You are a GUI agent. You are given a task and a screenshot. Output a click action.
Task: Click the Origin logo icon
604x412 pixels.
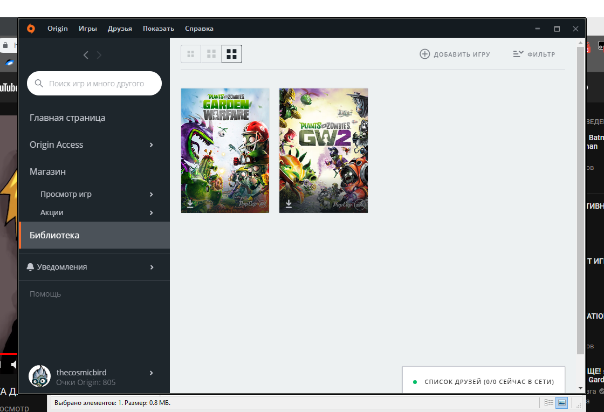coord(31,29)
